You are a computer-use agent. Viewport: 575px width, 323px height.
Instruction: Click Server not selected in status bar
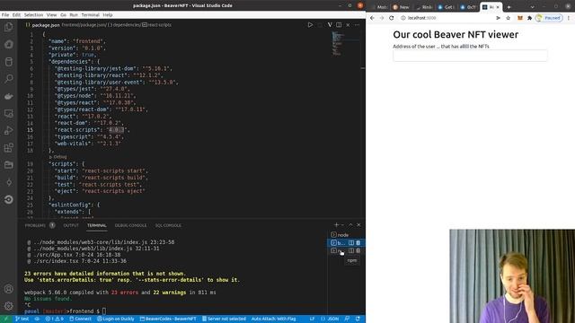(224, 319)
